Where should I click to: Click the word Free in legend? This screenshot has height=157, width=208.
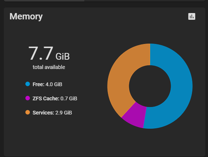pos(38,84)
